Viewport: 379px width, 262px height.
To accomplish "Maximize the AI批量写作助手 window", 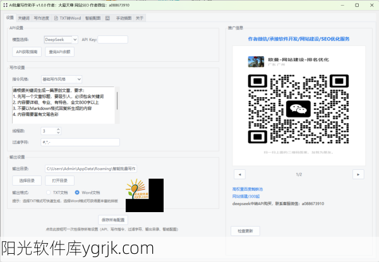I will pos(357,5).
